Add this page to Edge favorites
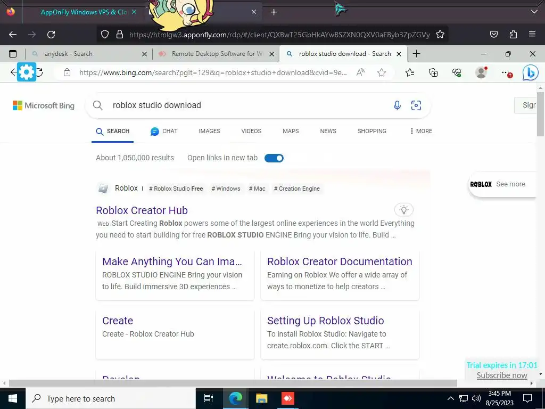Image resolution: width=545 pixels, height=409 pixels. 382,72
